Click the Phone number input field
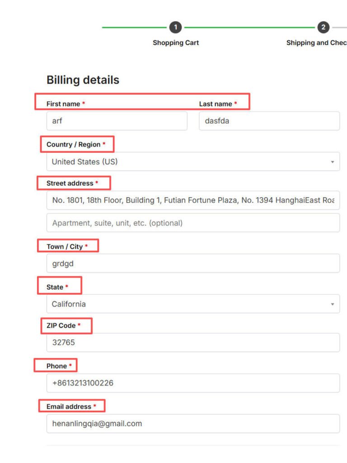 [193, 383]
